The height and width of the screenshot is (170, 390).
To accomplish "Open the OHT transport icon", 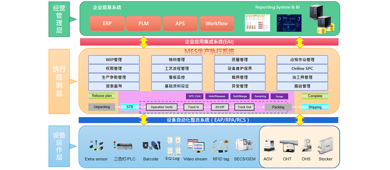I will tap(287, 146).
